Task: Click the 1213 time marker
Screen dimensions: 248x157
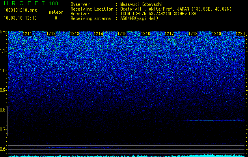Action: (75, 34)
